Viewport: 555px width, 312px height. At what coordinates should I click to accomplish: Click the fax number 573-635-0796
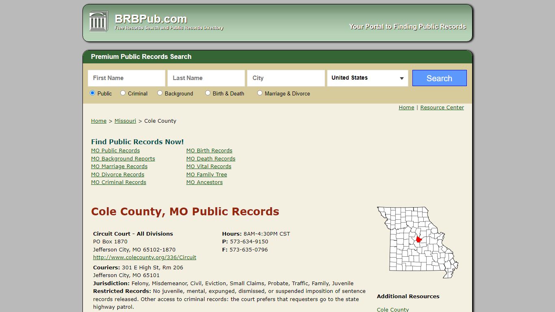(249, 250)
